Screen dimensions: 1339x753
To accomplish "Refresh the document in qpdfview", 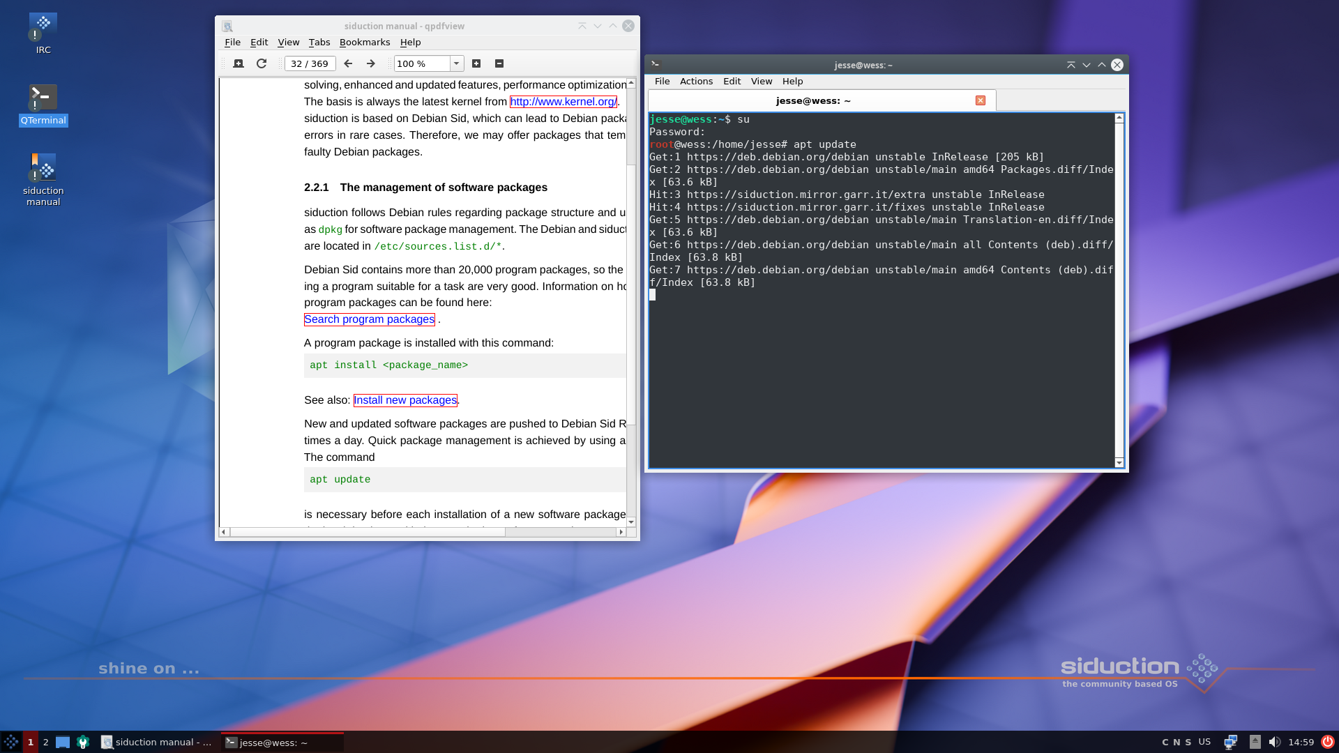I will [262, 63].
